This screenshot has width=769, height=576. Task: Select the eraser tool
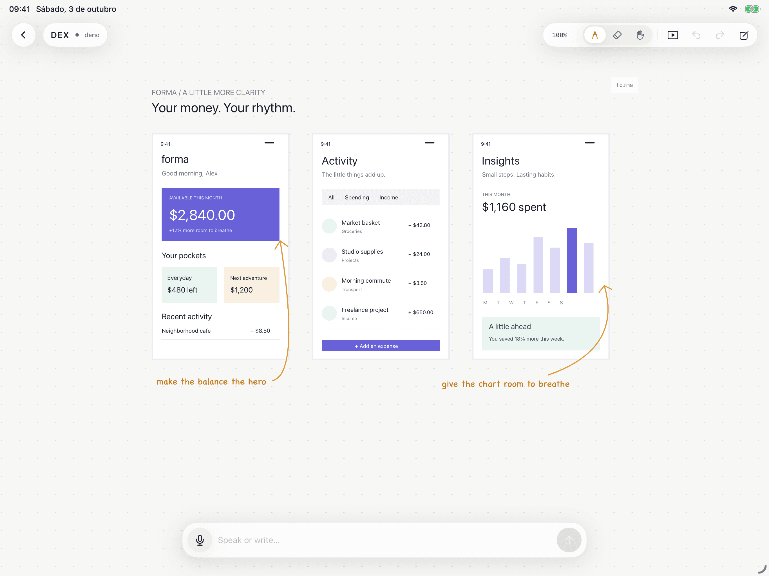click(618, 35)
